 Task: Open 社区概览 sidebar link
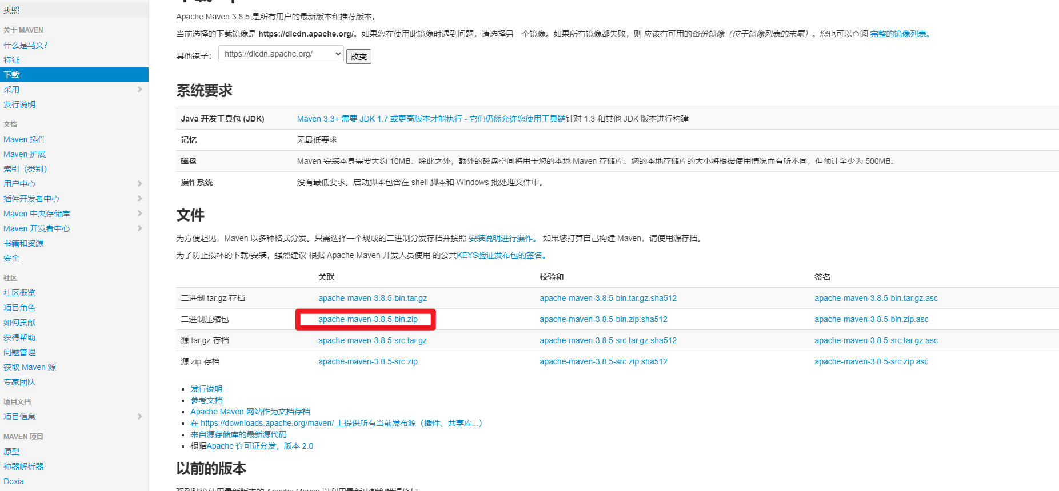(19, 293)
